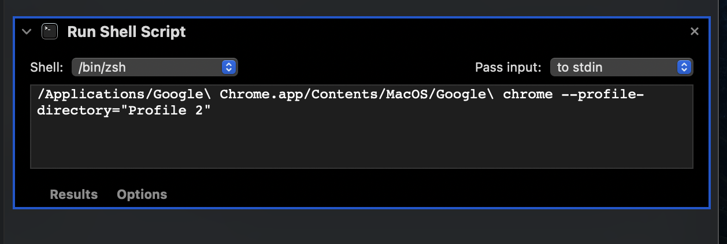727x244 pixels.
Task: Click the Shell: label
Action: point(46,67)
